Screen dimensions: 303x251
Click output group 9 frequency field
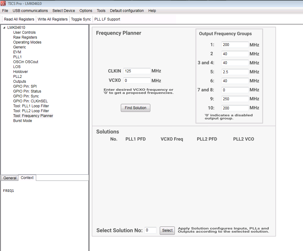(x=235, y=99)
